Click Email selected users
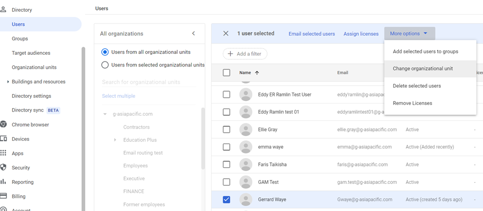This screenshot has width=483, height=211. [312, 34]
